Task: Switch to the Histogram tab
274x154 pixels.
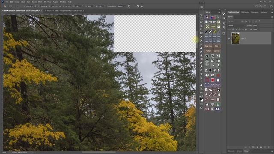Action: [x=255, y=12]
